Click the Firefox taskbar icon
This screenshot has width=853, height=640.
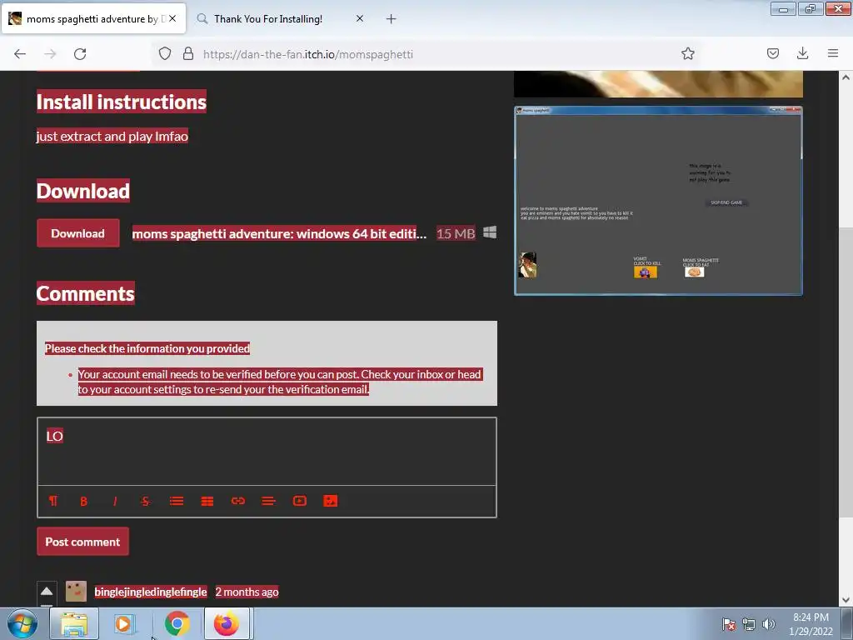click(x=227, y=623)
